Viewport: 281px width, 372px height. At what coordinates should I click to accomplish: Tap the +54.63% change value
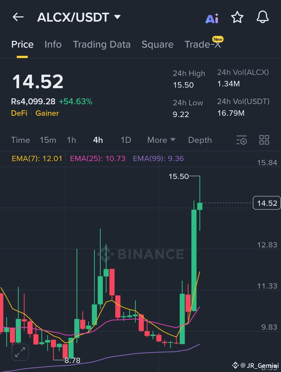click(x=76, y=101)
